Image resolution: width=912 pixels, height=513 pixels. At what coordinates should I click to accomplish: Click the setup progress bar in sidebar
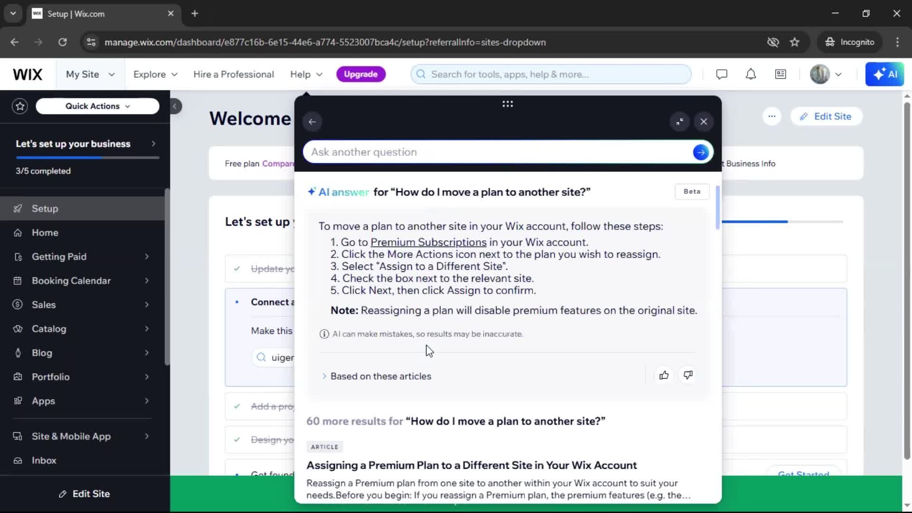point(87,158)
